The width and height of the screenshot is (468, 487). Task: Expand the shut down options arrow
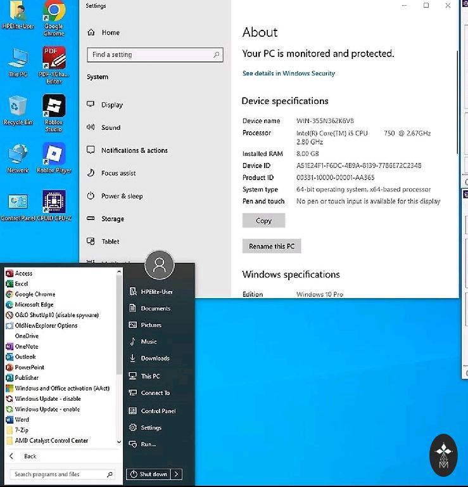coord(177,474)
